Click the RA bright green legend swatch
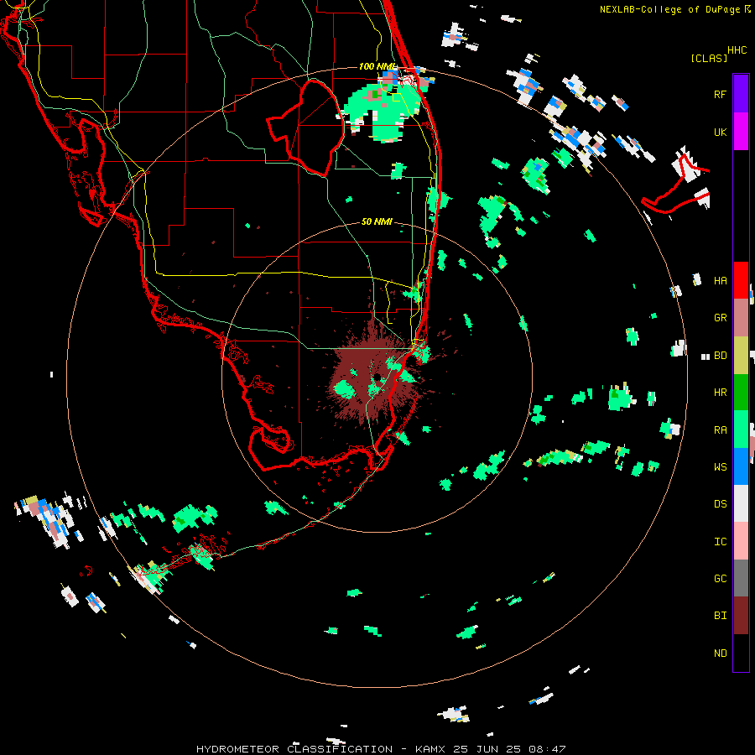The image size is (755, 755). click(741, 430)
